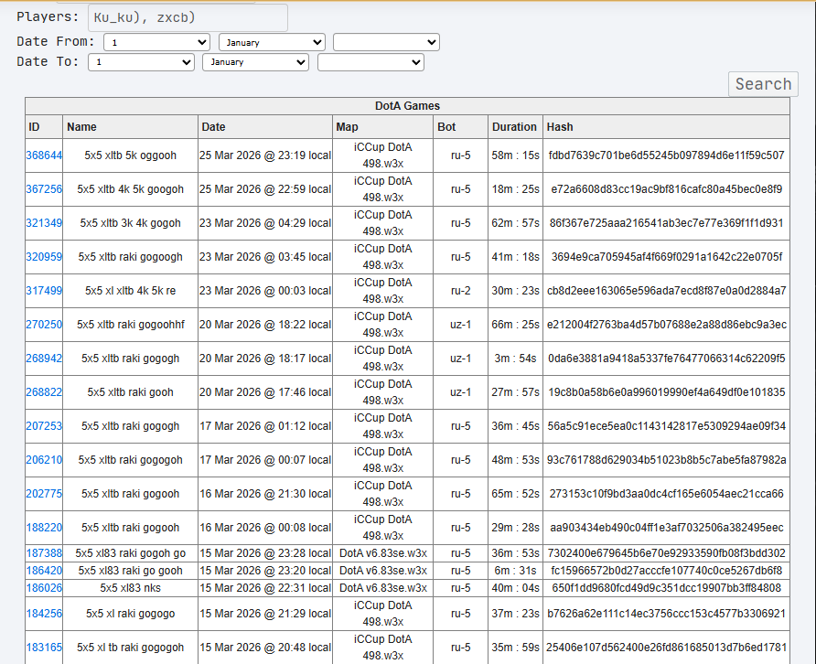Screen dimensions: 816x664
Task: Open game ID 320959 link
Action: point(44,256)
